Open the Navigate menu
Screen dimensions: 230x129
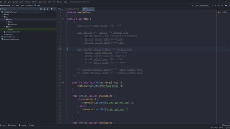(15, 2)
